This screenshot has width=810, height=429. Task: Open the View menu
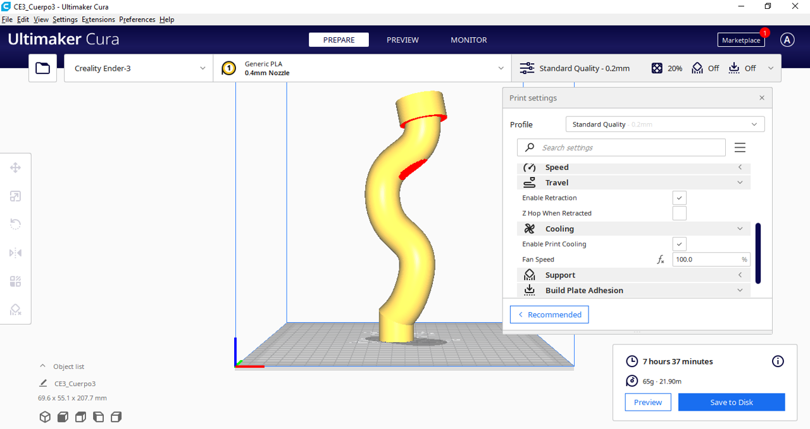[x=41, y=20]
